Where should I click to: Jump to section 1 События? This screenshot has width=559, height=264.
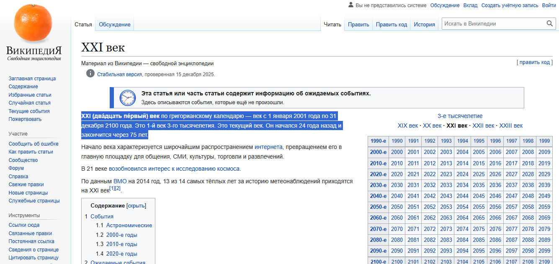99,216
